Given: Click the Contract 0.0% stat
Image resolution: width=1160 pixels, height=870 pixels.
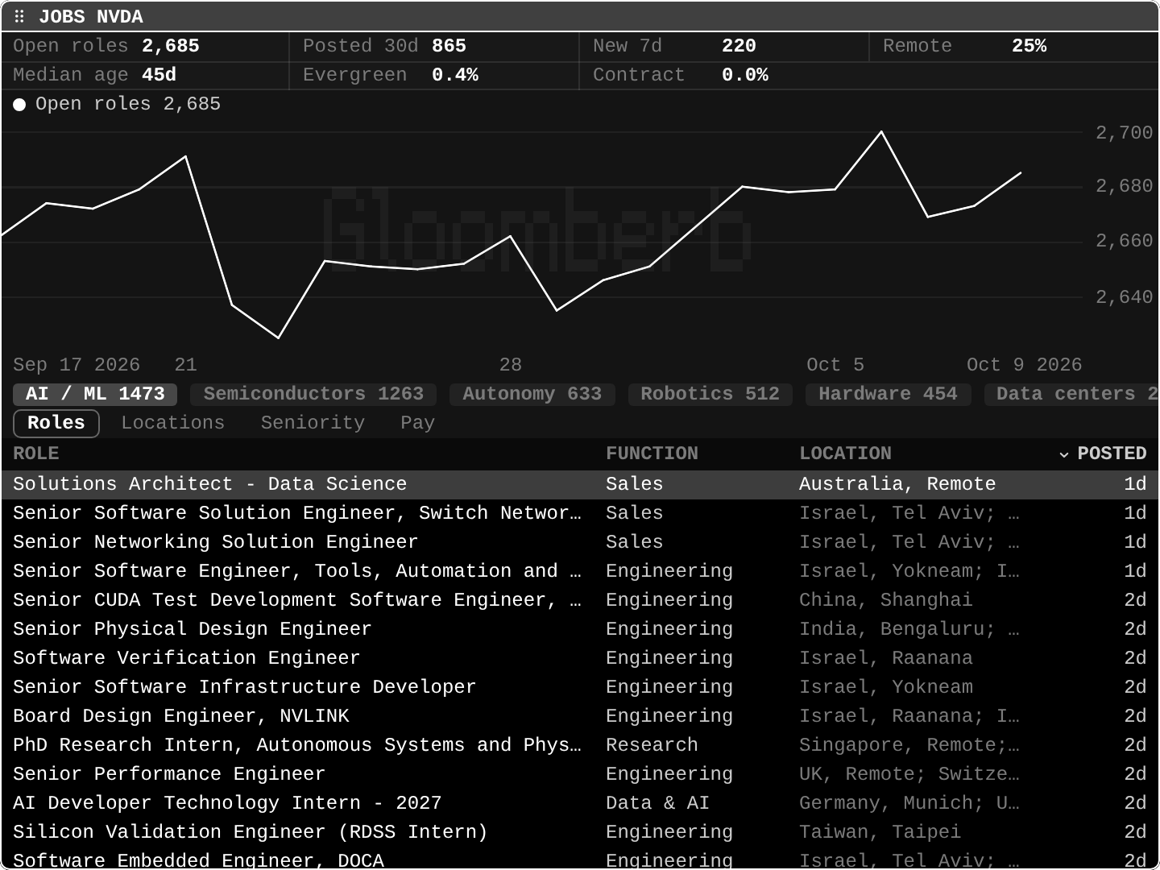Looking at the screenshot, I should (681, 75).
